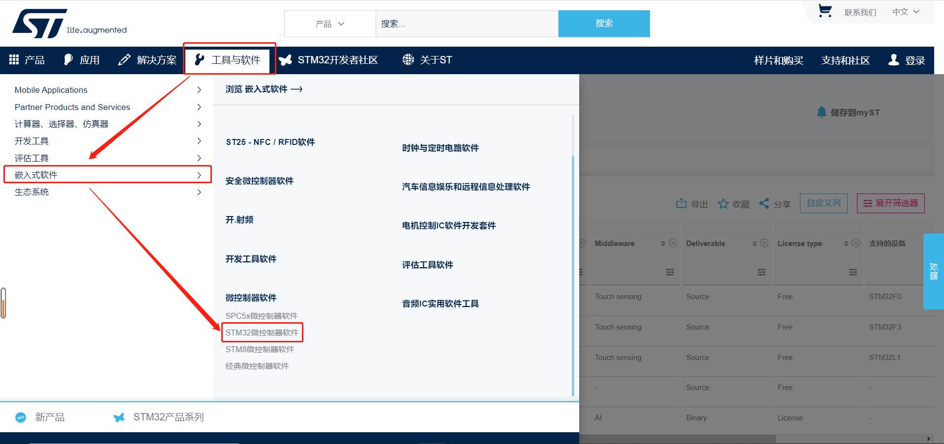Remove the License type column

(x=856, y=243)
